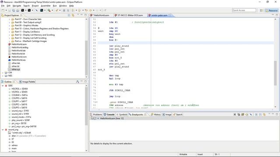Screen dimensions: 280x157
Task: Close the wintin-peter.asm editor tab
Action: click(x=169, y=15)
